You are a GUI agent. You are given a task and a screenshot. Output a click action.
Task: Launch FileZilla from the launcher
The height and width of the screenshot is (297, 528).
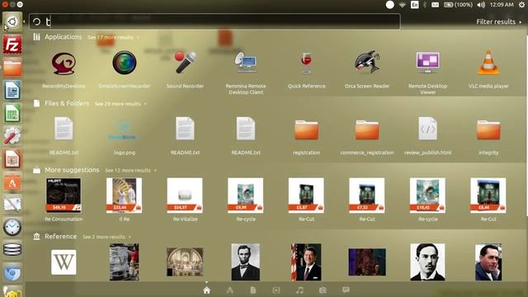(x=12, y=45)
